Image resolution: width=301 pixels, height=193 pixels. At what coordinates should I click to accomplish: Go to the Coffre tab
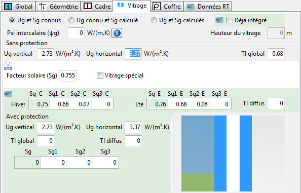point(167,6)
